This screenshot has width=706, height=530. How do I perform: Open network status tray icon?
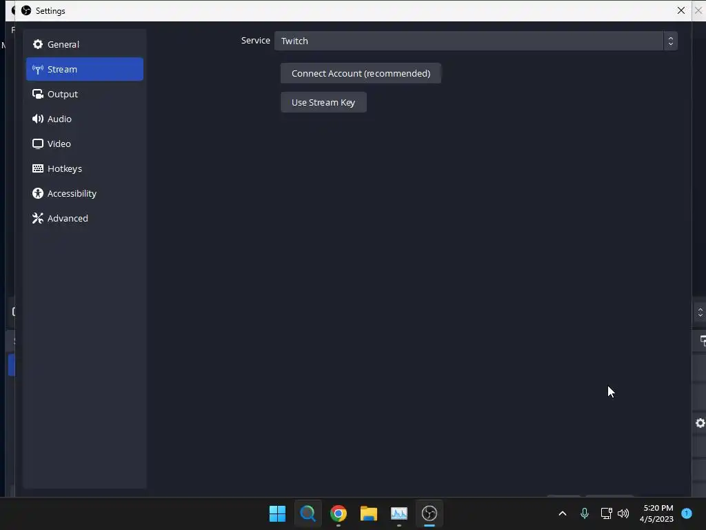point(606,513)
